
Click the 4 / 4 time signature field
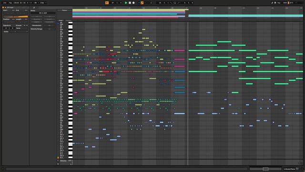(x=29, y=3)
